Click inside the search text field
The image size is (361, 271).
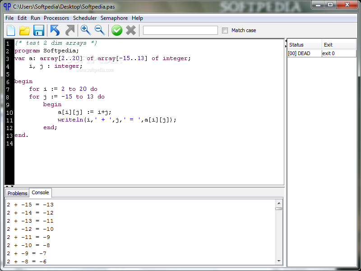(x=180, y=30)
